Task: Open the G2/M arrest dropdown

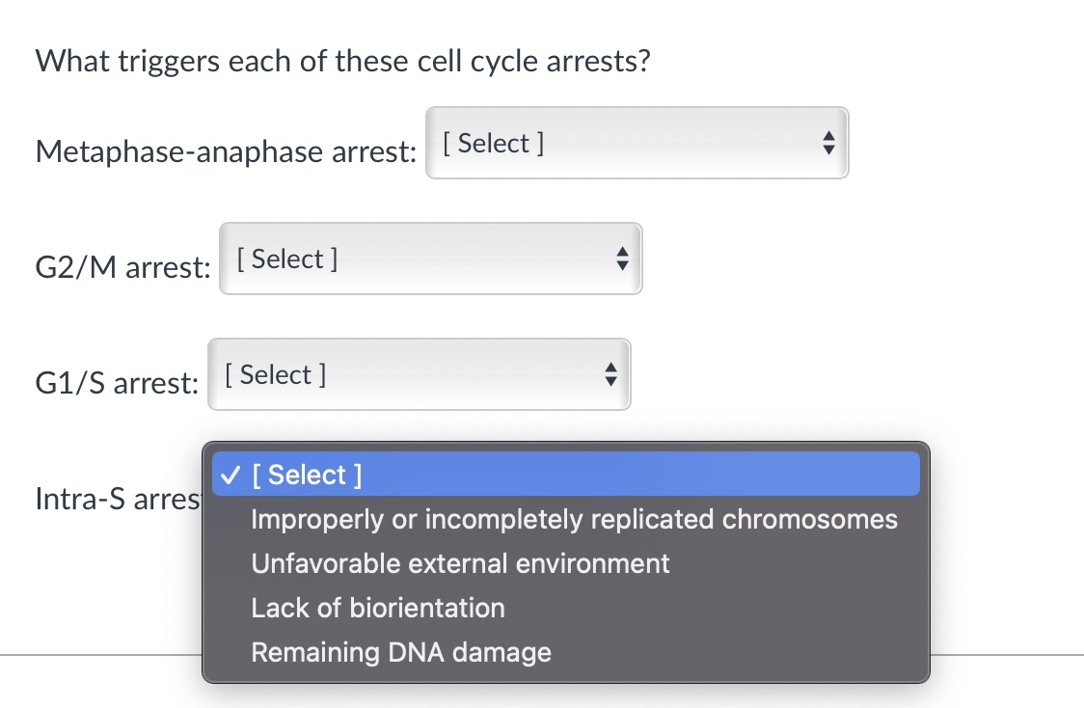Action: [x=430, y=259]
